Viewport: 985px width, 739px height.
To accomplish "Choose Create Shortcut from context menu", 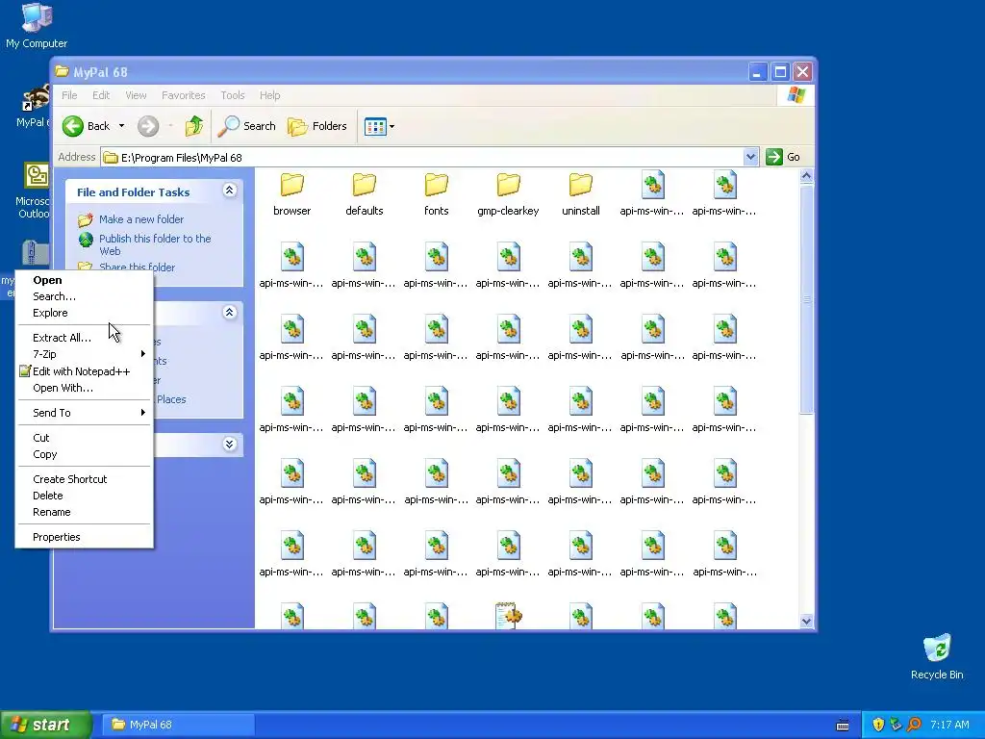I will point(85,479).
